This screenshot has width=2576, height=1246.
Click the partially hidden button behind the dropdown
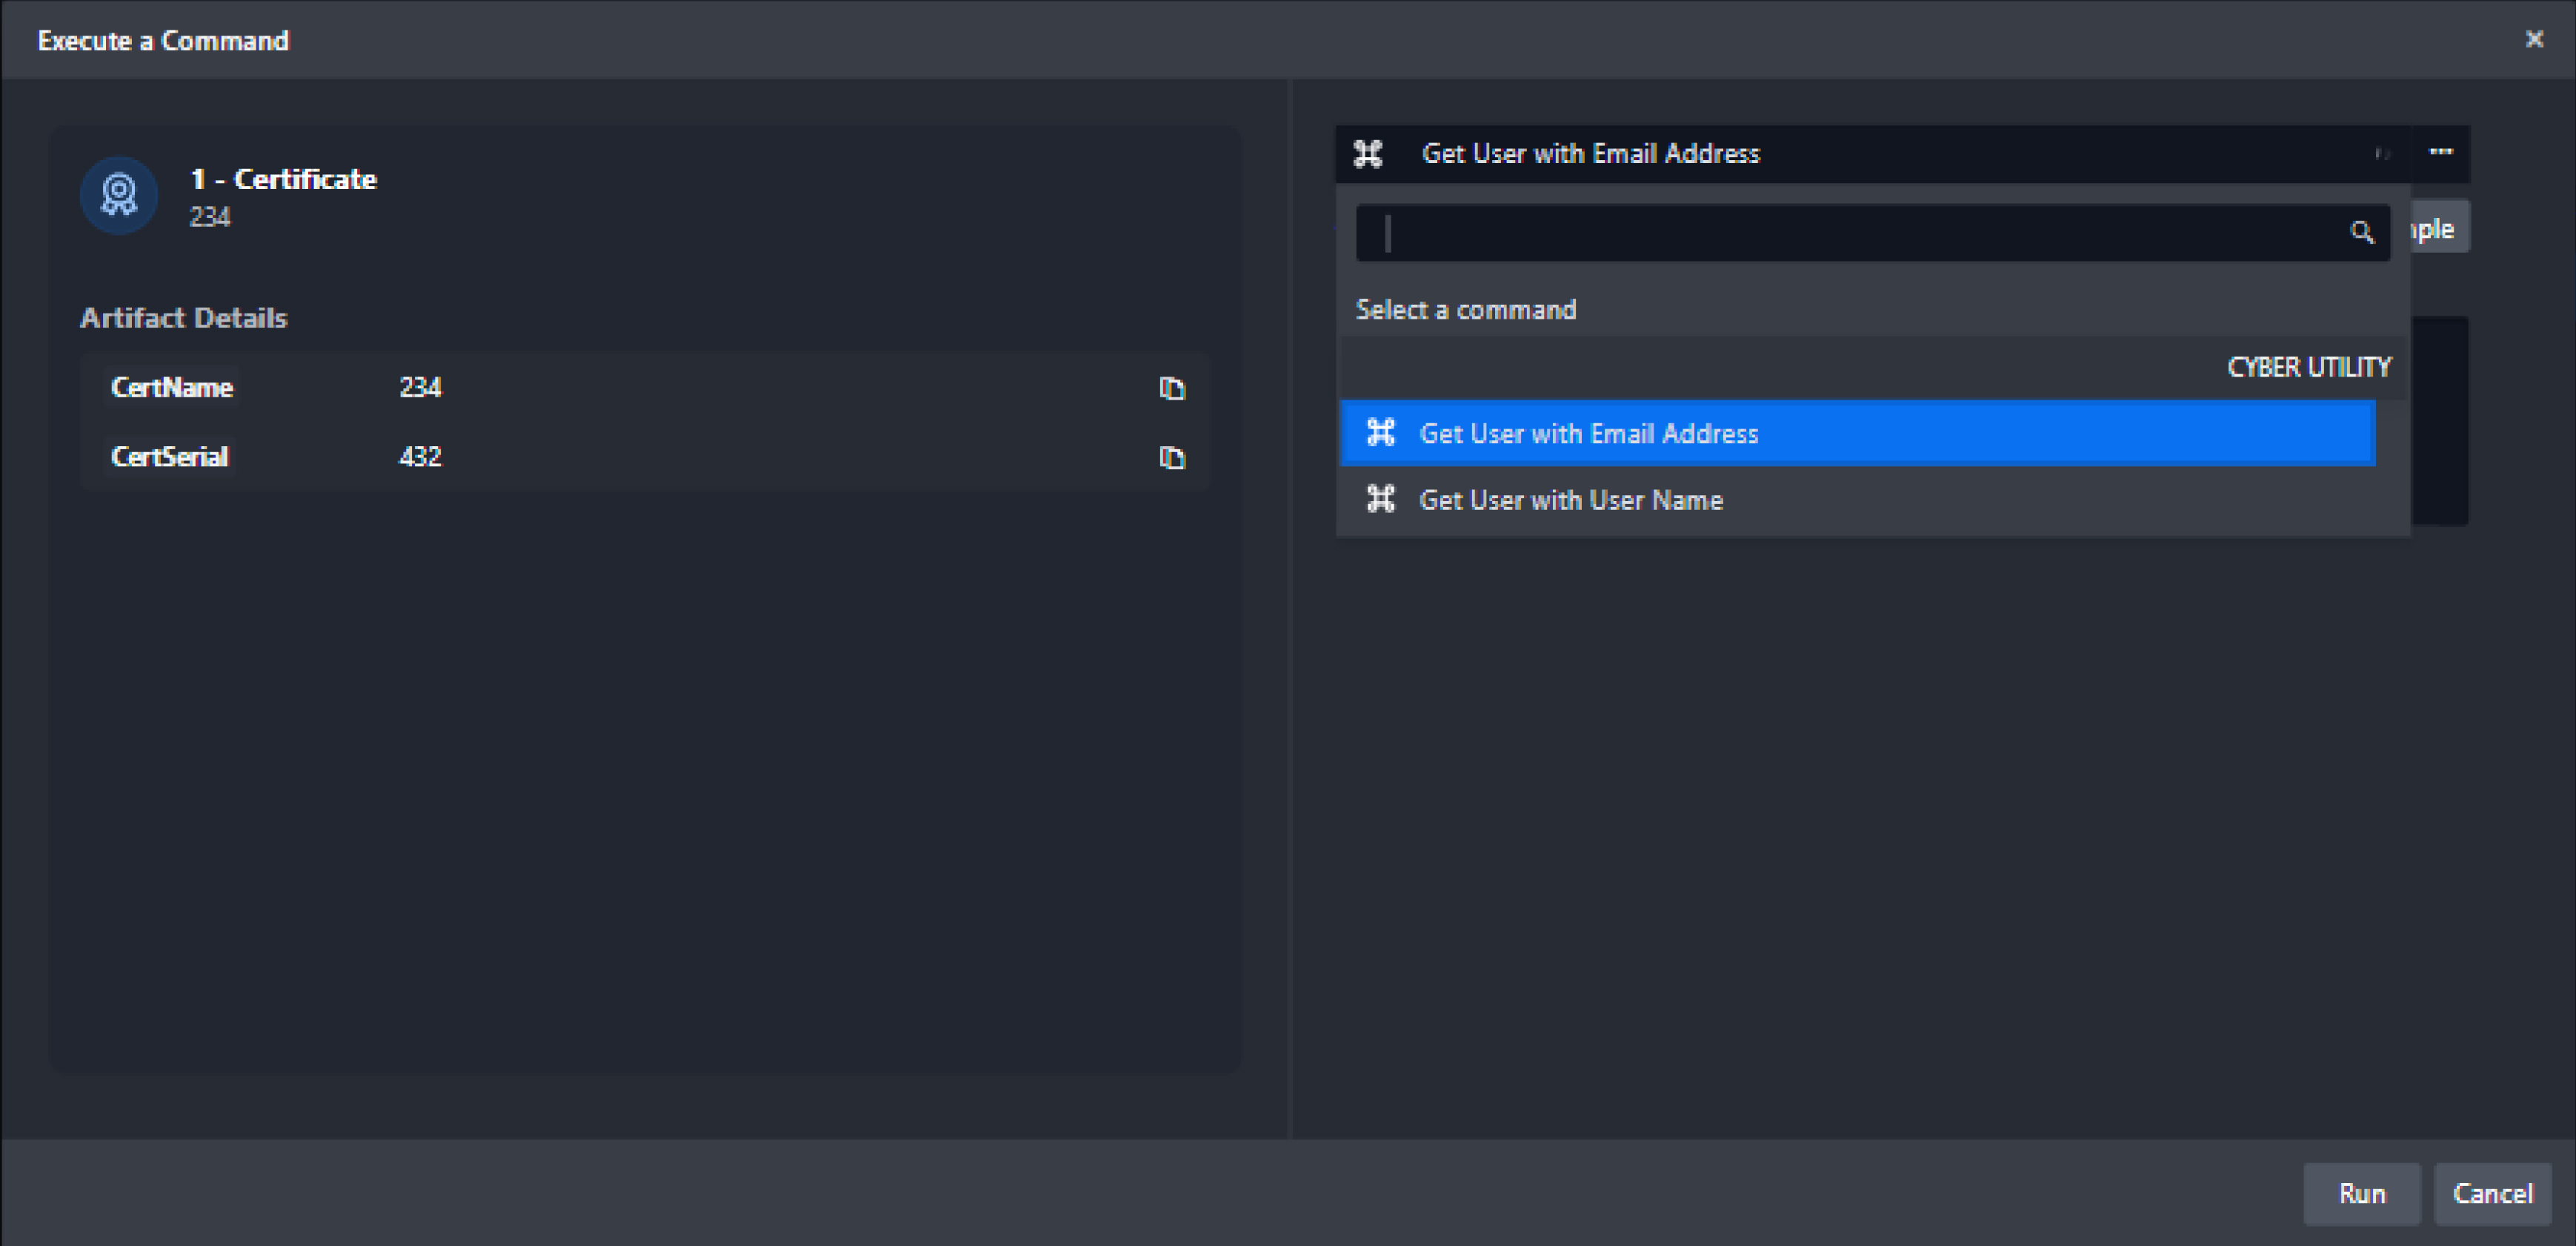[2438, 229]
